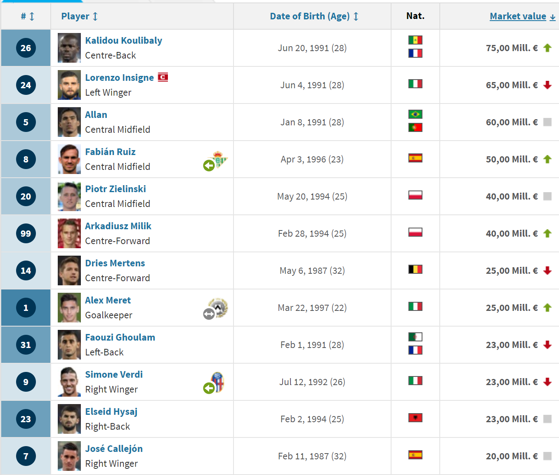The image size is (559, 475).
Task: Click the Brazil flag in Allan's row
Action: pyautogui.click(x=415, y=114)
